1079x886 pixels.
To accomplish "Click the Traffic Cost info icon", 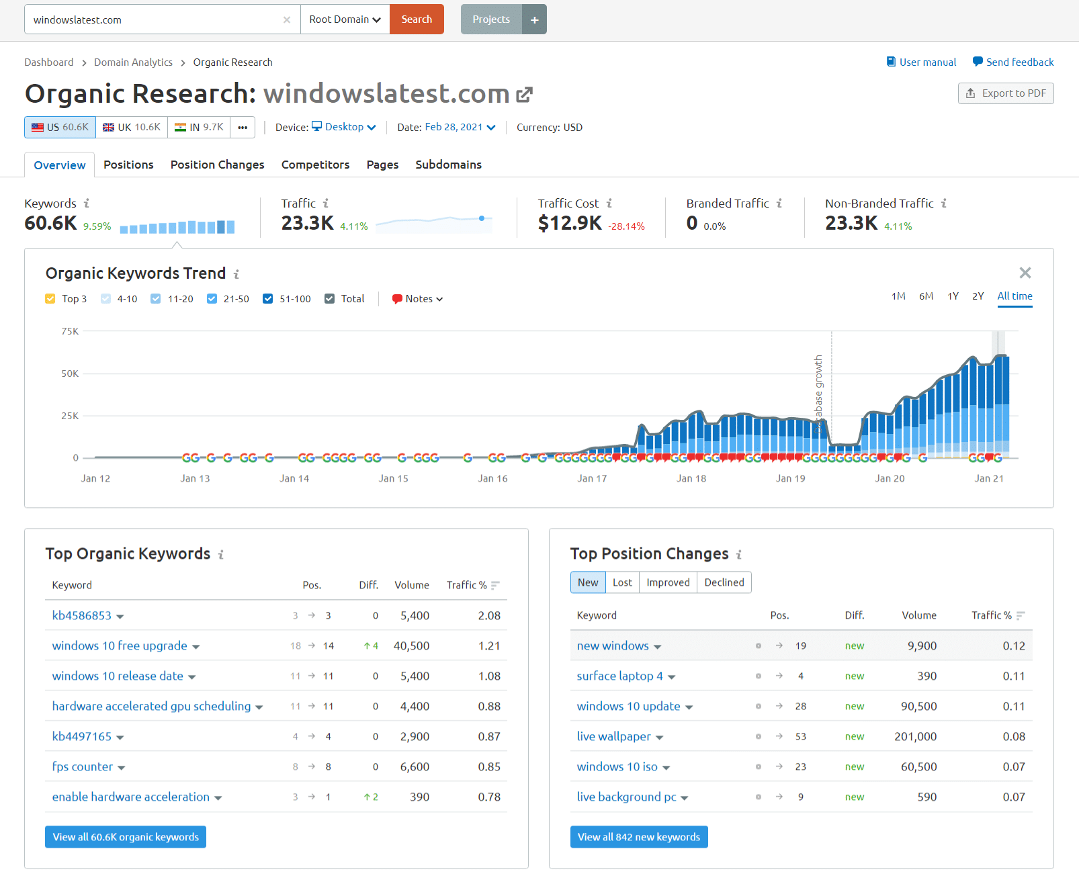I will (x=609, y=203).
